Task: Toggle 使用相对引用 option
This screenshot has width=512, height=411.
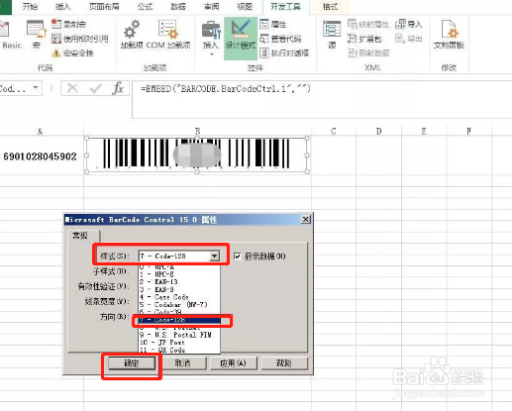Action: 79,39
